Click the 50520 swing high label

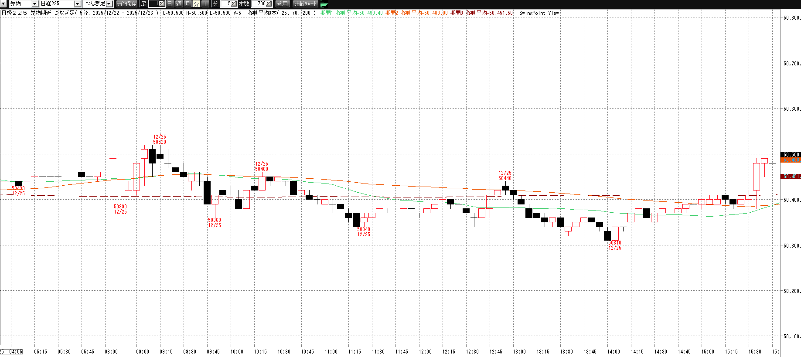tap(160, 142)
